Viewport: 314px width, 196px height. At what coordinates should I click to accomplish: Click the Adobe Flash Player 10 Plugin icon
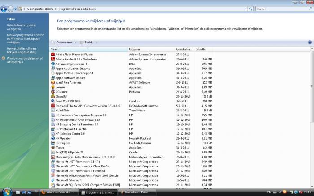pyautogui.click(x=52, y=55)
